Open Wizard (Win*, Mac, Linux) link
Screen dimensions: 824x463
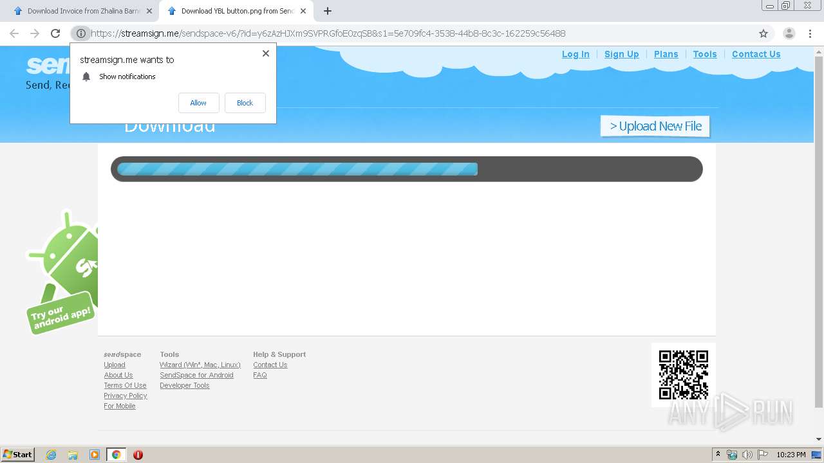click(200, 365)
